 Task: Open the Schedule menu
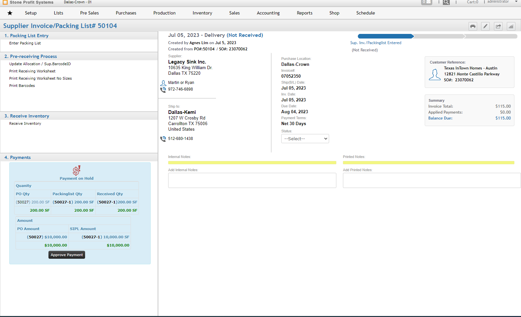365,13
